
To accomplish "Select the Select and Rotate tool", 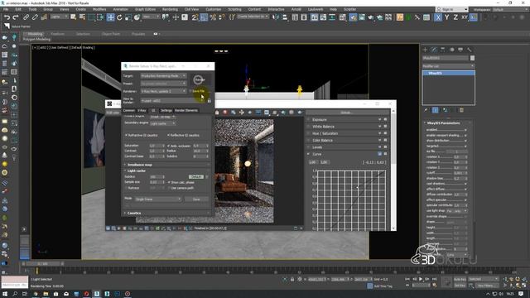I will tap(119, 17).
